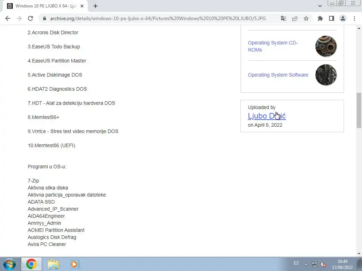The height and width of the screenshot is (271, 362).
Task: Click the upload date April 8, 2022
Action: pos(268,125)
